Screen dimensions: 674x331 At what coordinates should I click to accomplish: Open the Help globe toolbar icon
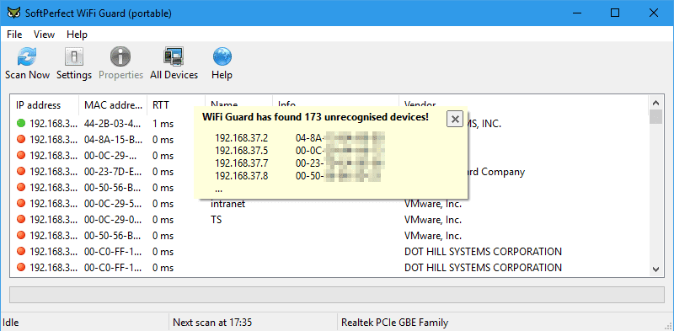tap(222, 64)
